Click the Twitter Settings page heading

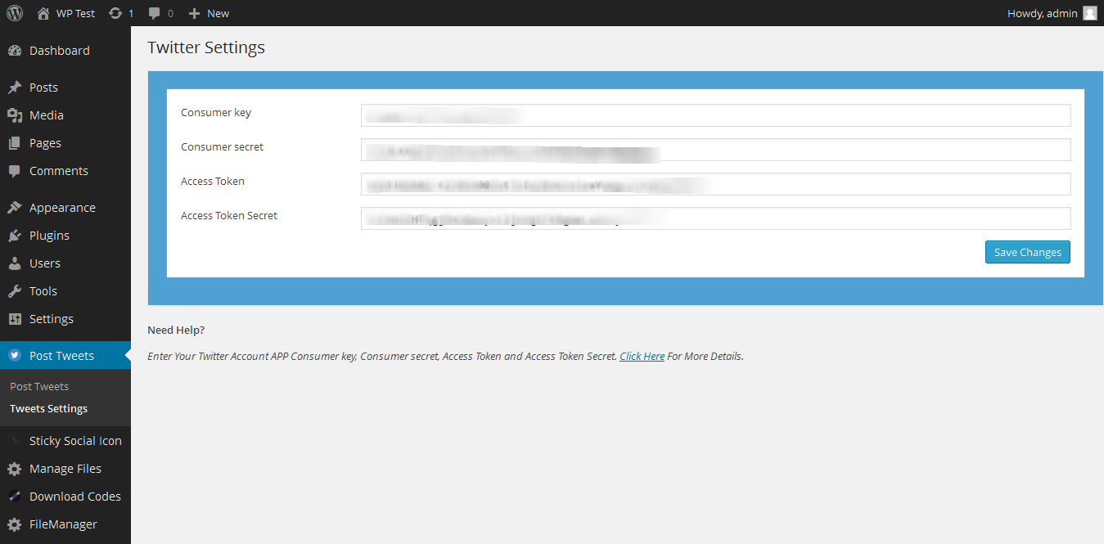point(206,47)
